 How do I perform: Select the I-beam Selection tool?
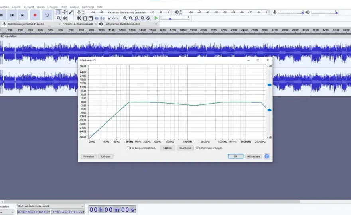59,12
